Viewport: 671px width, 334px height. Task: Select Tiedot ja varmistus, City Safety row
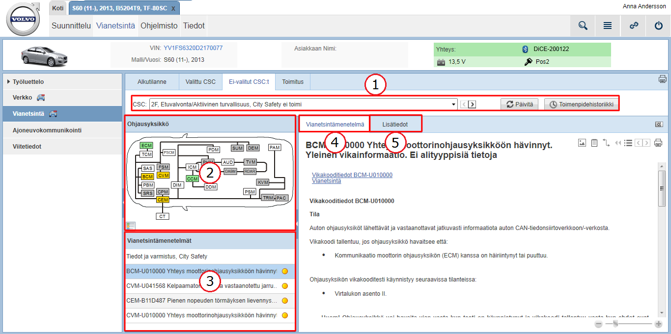pos(210,256)
